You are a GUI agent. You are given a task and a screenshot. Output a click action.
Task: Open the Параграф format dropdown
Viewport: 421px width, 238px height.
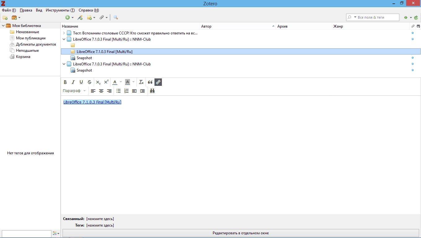point(74,91)
